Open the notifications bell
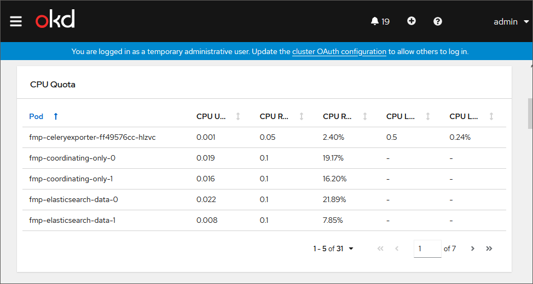533x284 pixels. 380,21
